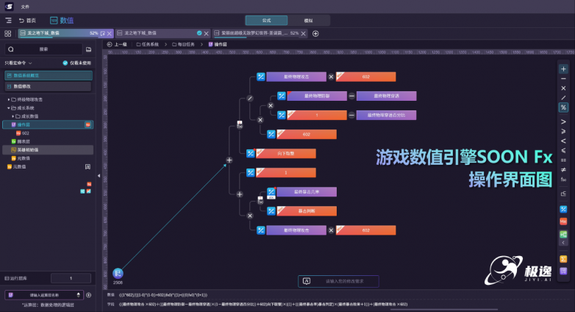Collapse the 成长系统 folder
575x312 pixels.
(x=9, y=107)
